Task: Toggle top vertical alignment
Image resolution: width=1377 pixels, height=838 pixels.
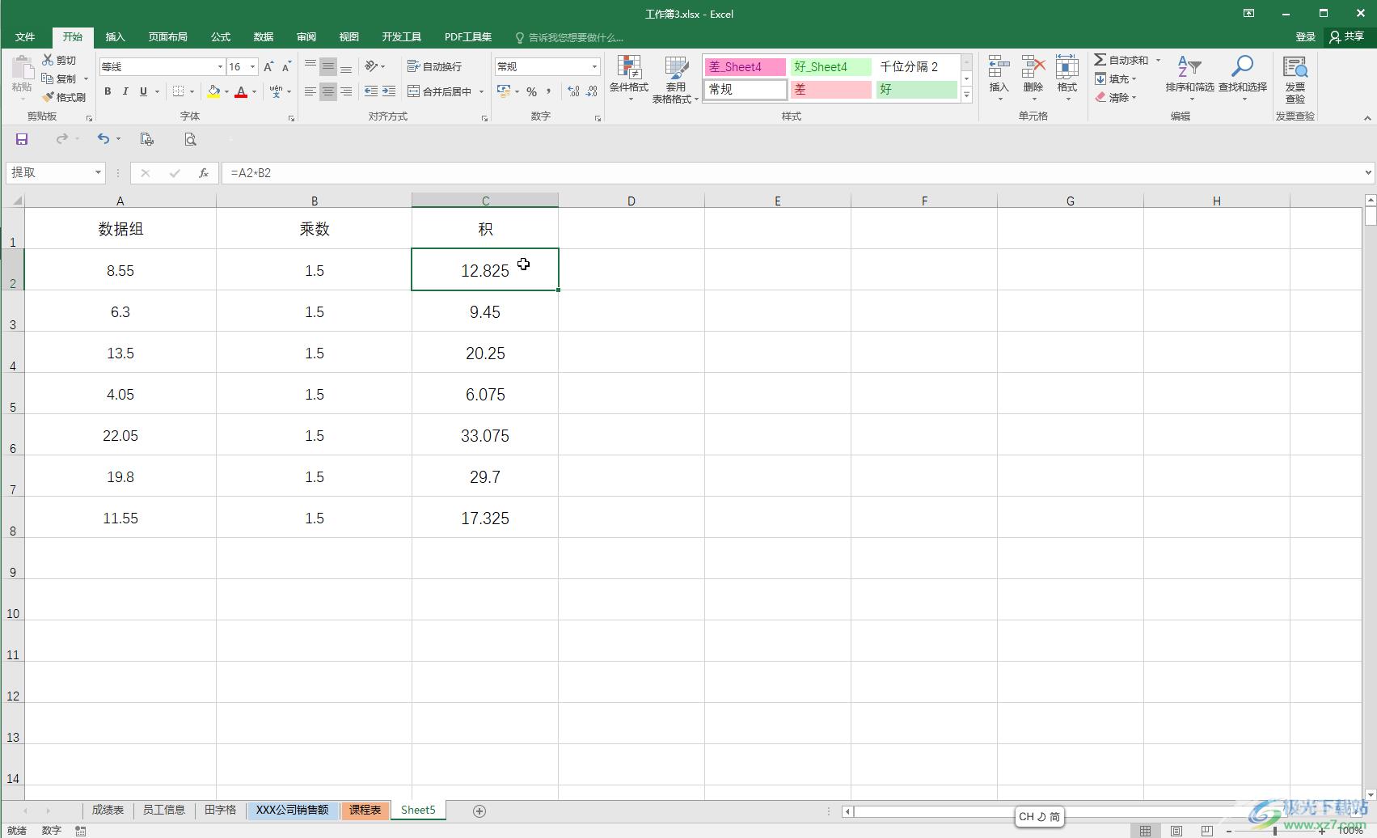Action: [x=310, y=66]
